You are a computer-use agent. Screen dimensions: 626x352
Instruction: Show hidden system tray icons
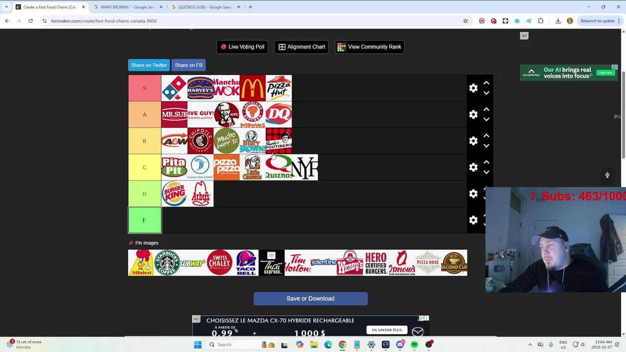(530, 345)
